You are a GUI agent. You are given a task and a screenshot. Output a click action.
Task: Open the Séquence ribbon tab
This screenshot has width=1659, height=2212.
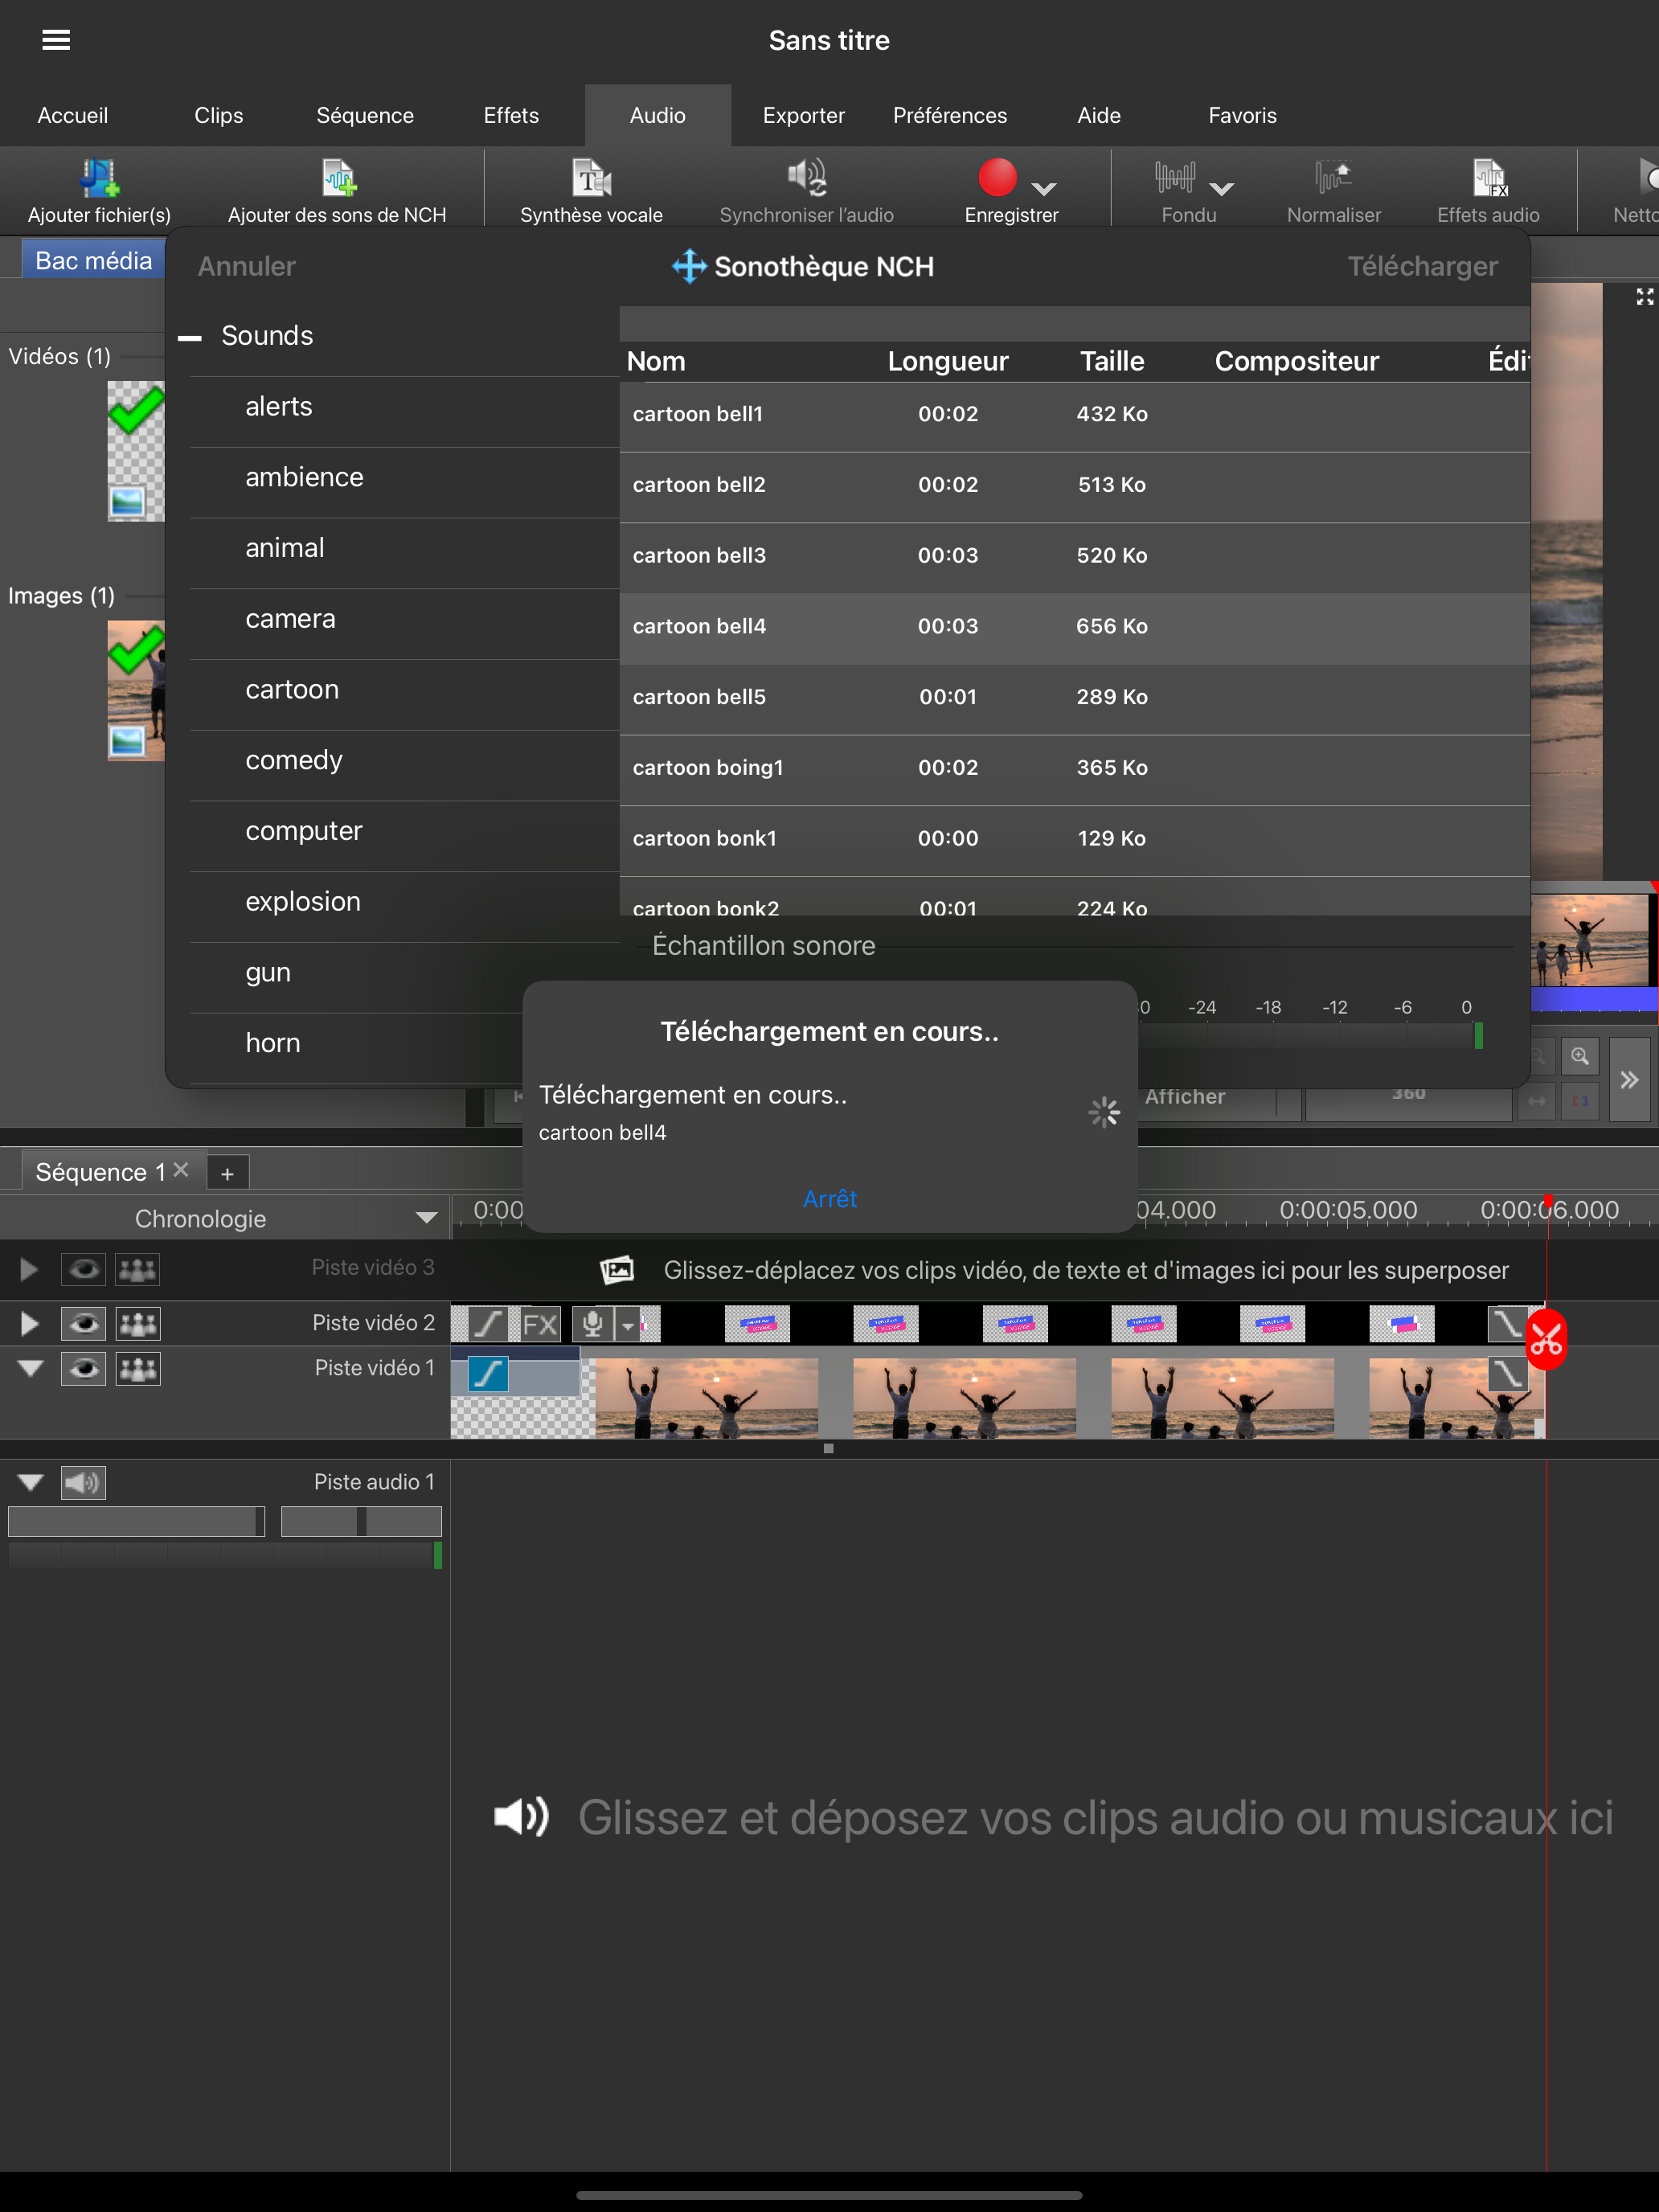365,115
